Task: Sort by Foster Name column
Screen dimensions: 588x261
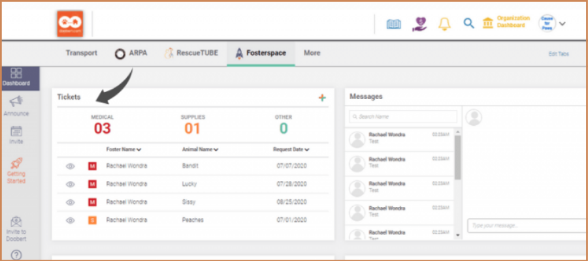Action: point(123,149)
